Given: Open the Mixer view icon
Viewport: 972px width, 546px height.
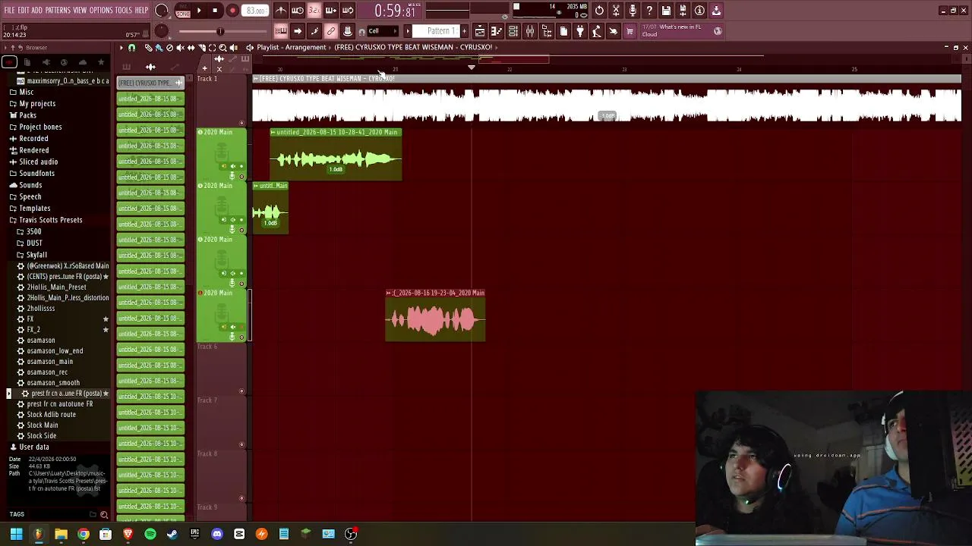Looking at the screenshot, I should click(530, 31).
